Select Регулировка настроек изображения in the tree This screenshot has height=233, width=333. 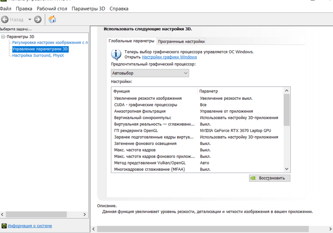pos(50,43)
